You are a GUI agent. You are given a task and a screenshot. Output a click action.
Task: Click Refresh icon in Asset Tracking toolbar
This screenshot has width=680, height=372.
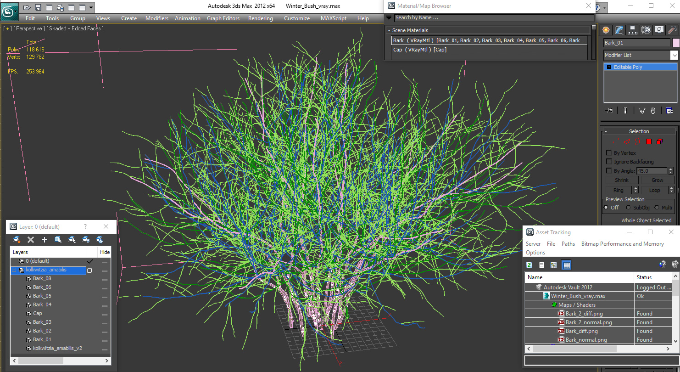tap(530, 265)
